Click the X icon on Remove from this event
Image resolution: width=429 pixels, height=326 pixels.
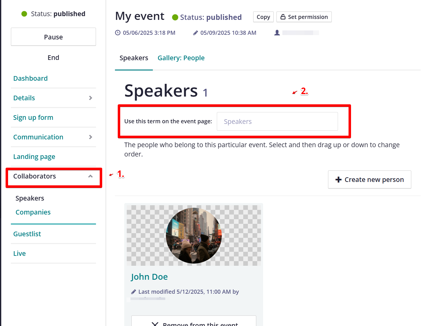pos(155,324)
